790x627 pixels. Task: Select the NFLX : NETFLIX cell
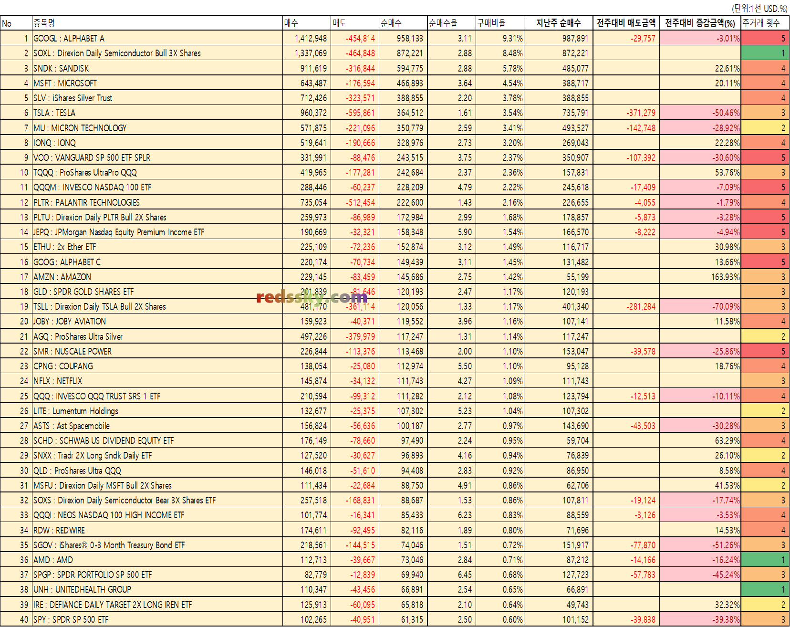(157, 381)
